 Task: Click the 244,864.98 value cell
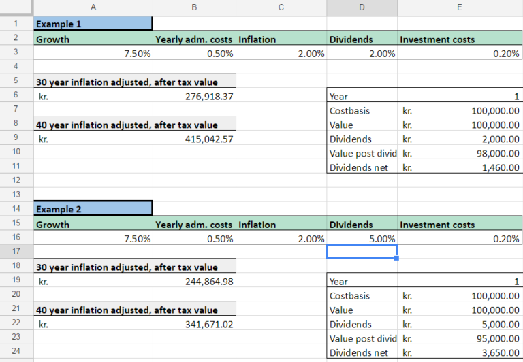click(x=194, y=281)
